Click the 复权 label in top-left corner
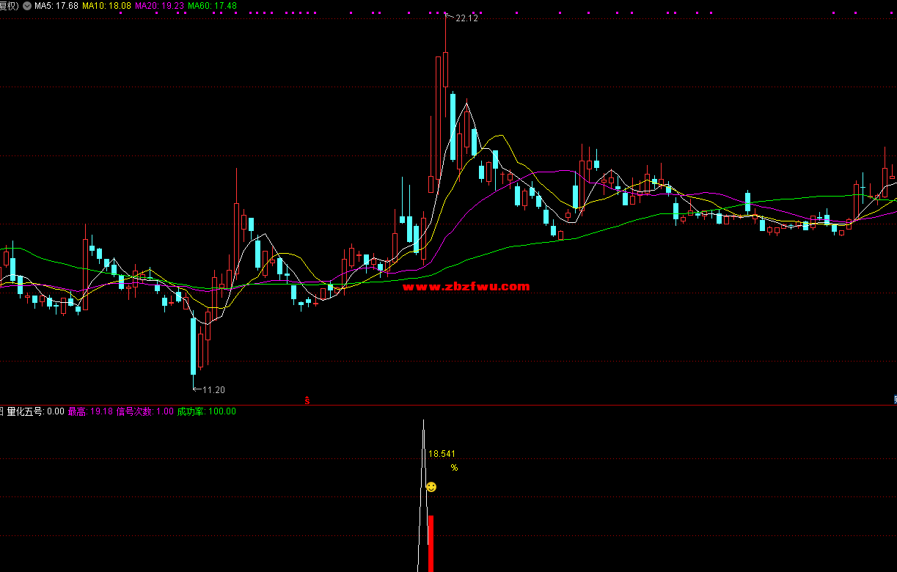The image size is (897, 572). point(9,6)
